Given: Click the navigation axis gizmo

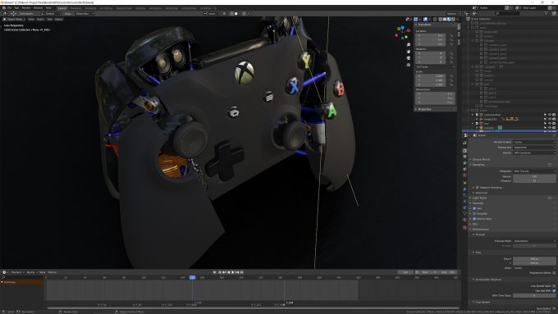Looking at the screenshot, I should (x=402, y=32).
